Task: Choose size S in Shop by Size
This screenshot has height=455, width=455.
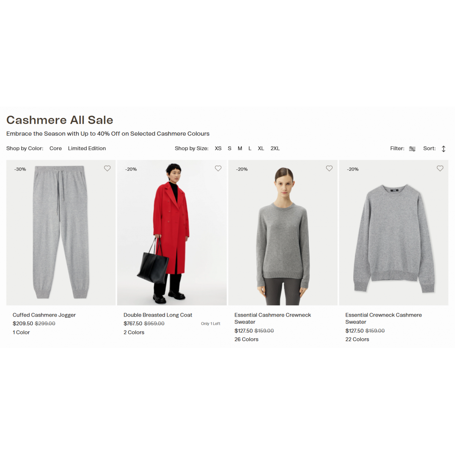Action: point(229,148)
